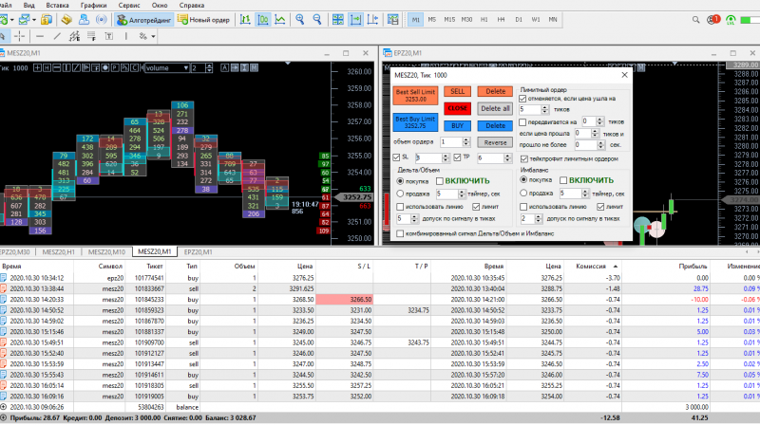Open the search magnifier icon
The height and width of the screenshot is (425, 760).
[x=696, y=20]
